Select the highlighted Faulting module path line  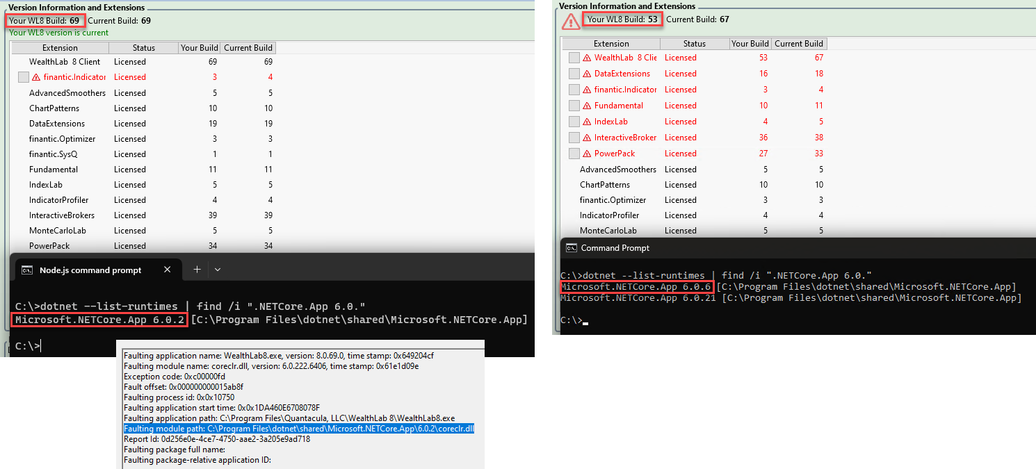[299, 429]
